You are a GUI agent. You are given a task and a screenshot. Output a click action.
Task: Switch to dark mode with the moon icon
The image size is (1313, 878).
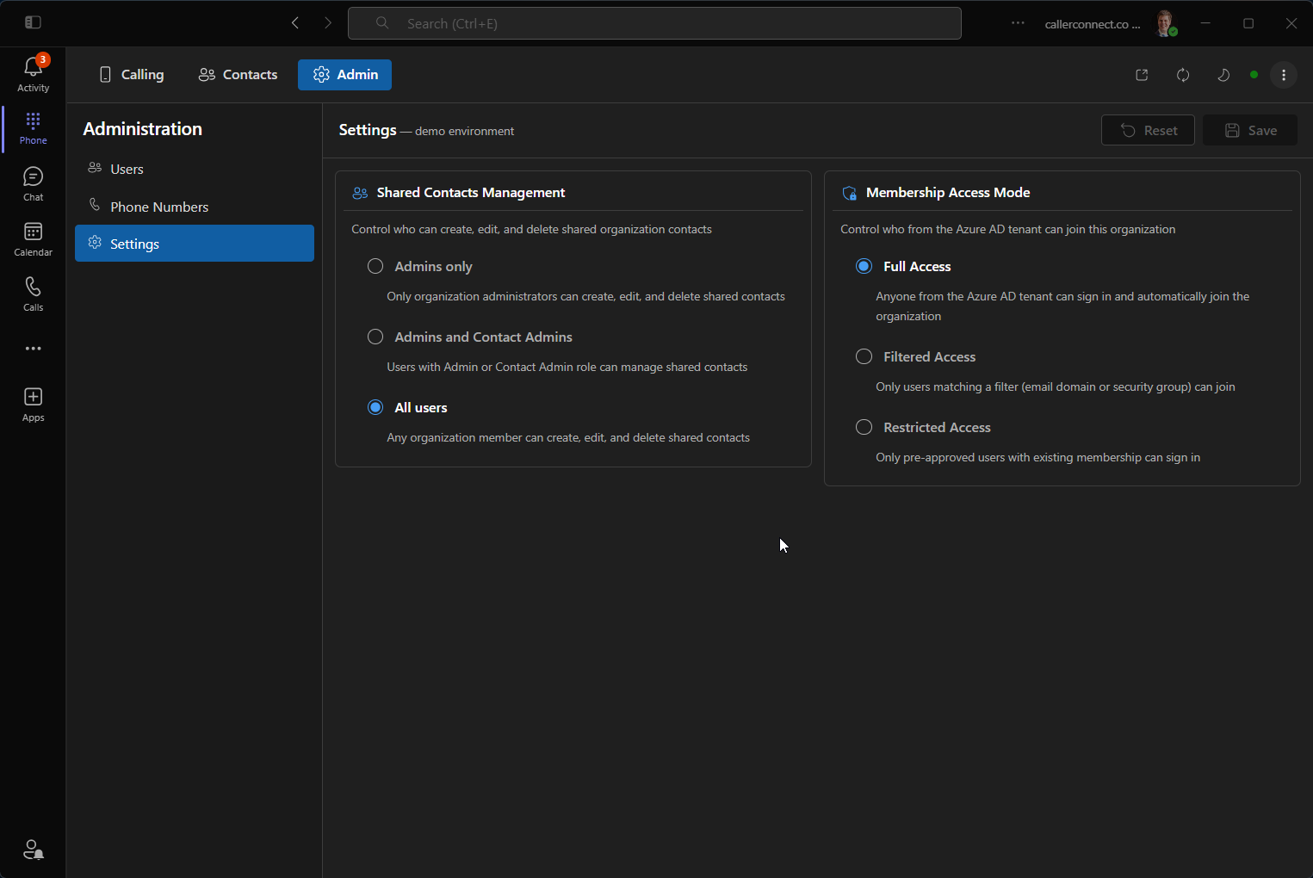point(1223,75)
